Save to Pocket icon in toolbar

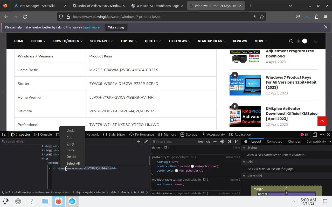tap(298, 17)
